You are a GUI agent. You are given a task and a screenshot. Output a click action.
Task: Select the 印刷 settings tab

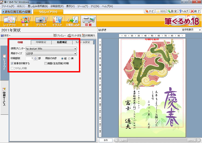pos(20,42)
